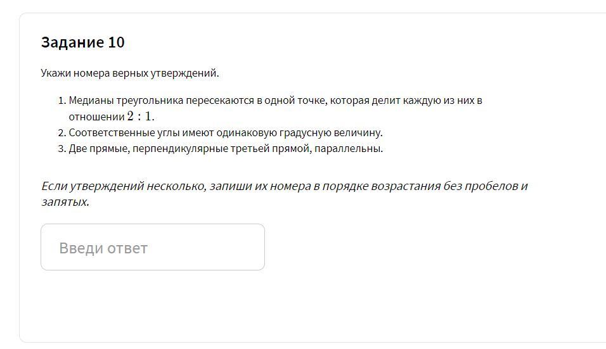Screen dimensions: 606x349
Task: Click the italic word 'запятых' in hint
Action: [64, 201]
